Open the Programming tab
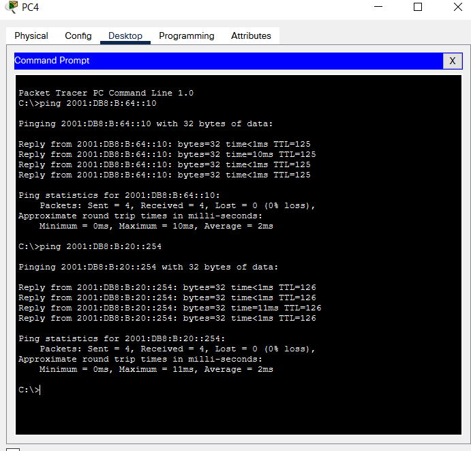This screenshot has width=471, height=451. 187,35
